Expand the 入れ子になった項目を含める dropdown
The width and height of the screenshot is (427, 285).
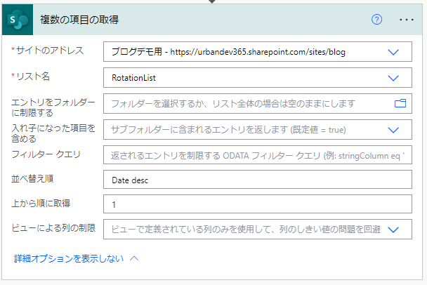393,130
